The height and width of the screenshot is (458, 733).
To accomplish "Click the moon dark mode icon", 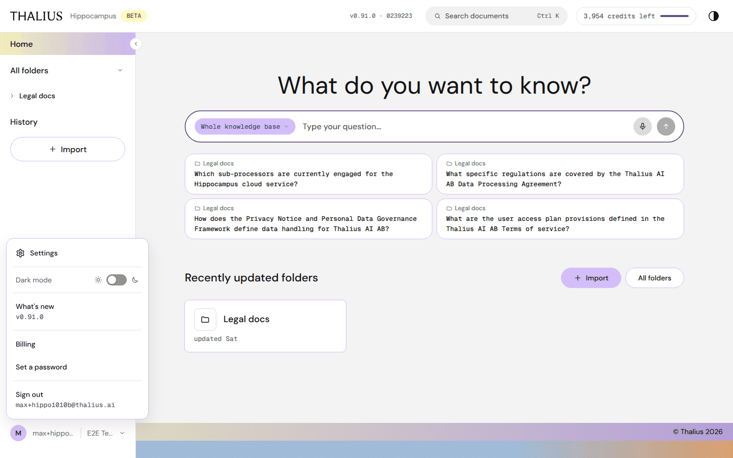I will point(135,280).
